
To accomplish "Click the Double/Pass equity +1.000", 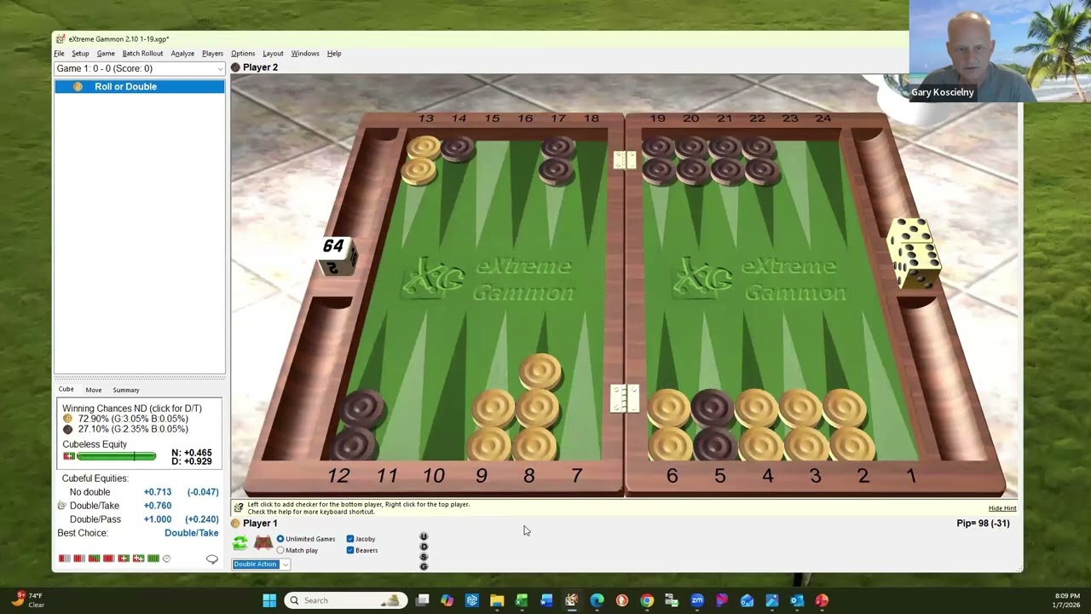I will click(157, 519).
